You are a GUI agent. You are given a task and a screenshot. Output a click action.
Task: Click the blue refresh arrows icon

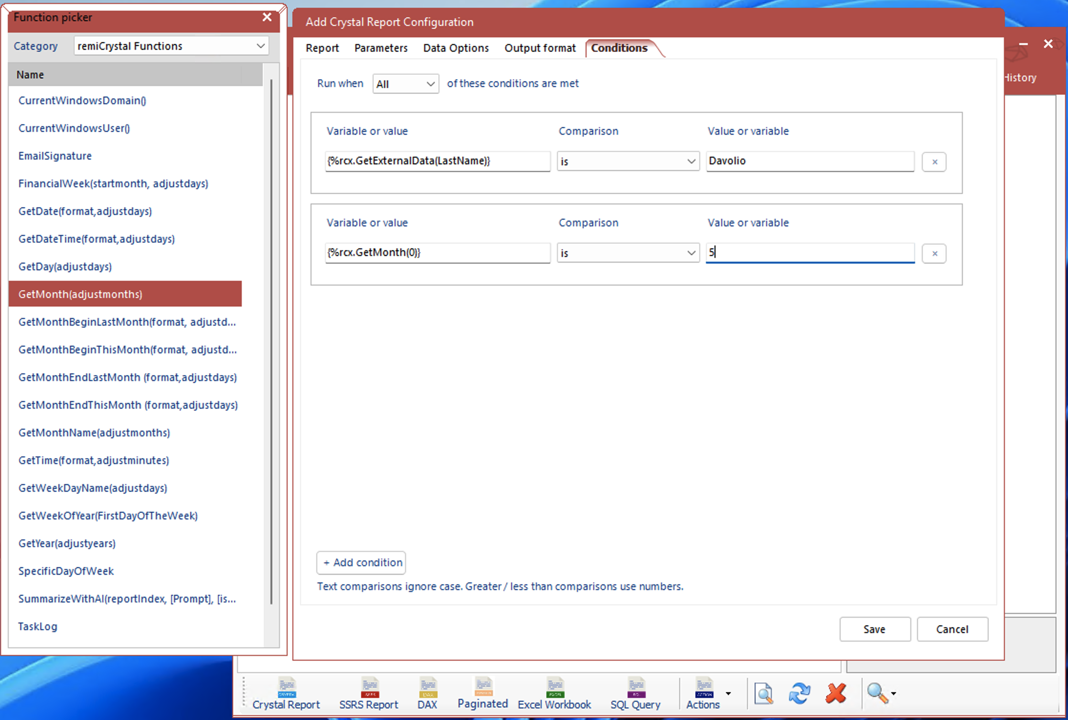800,694
